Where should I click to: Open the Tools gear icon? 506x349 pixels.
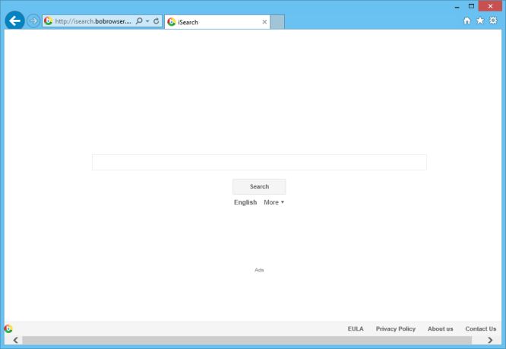493,21
